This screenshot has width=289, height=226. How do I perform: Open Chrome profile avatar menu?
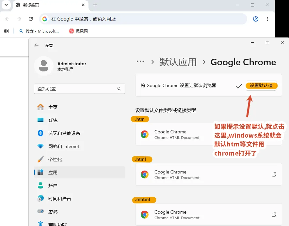pos(255,19)
